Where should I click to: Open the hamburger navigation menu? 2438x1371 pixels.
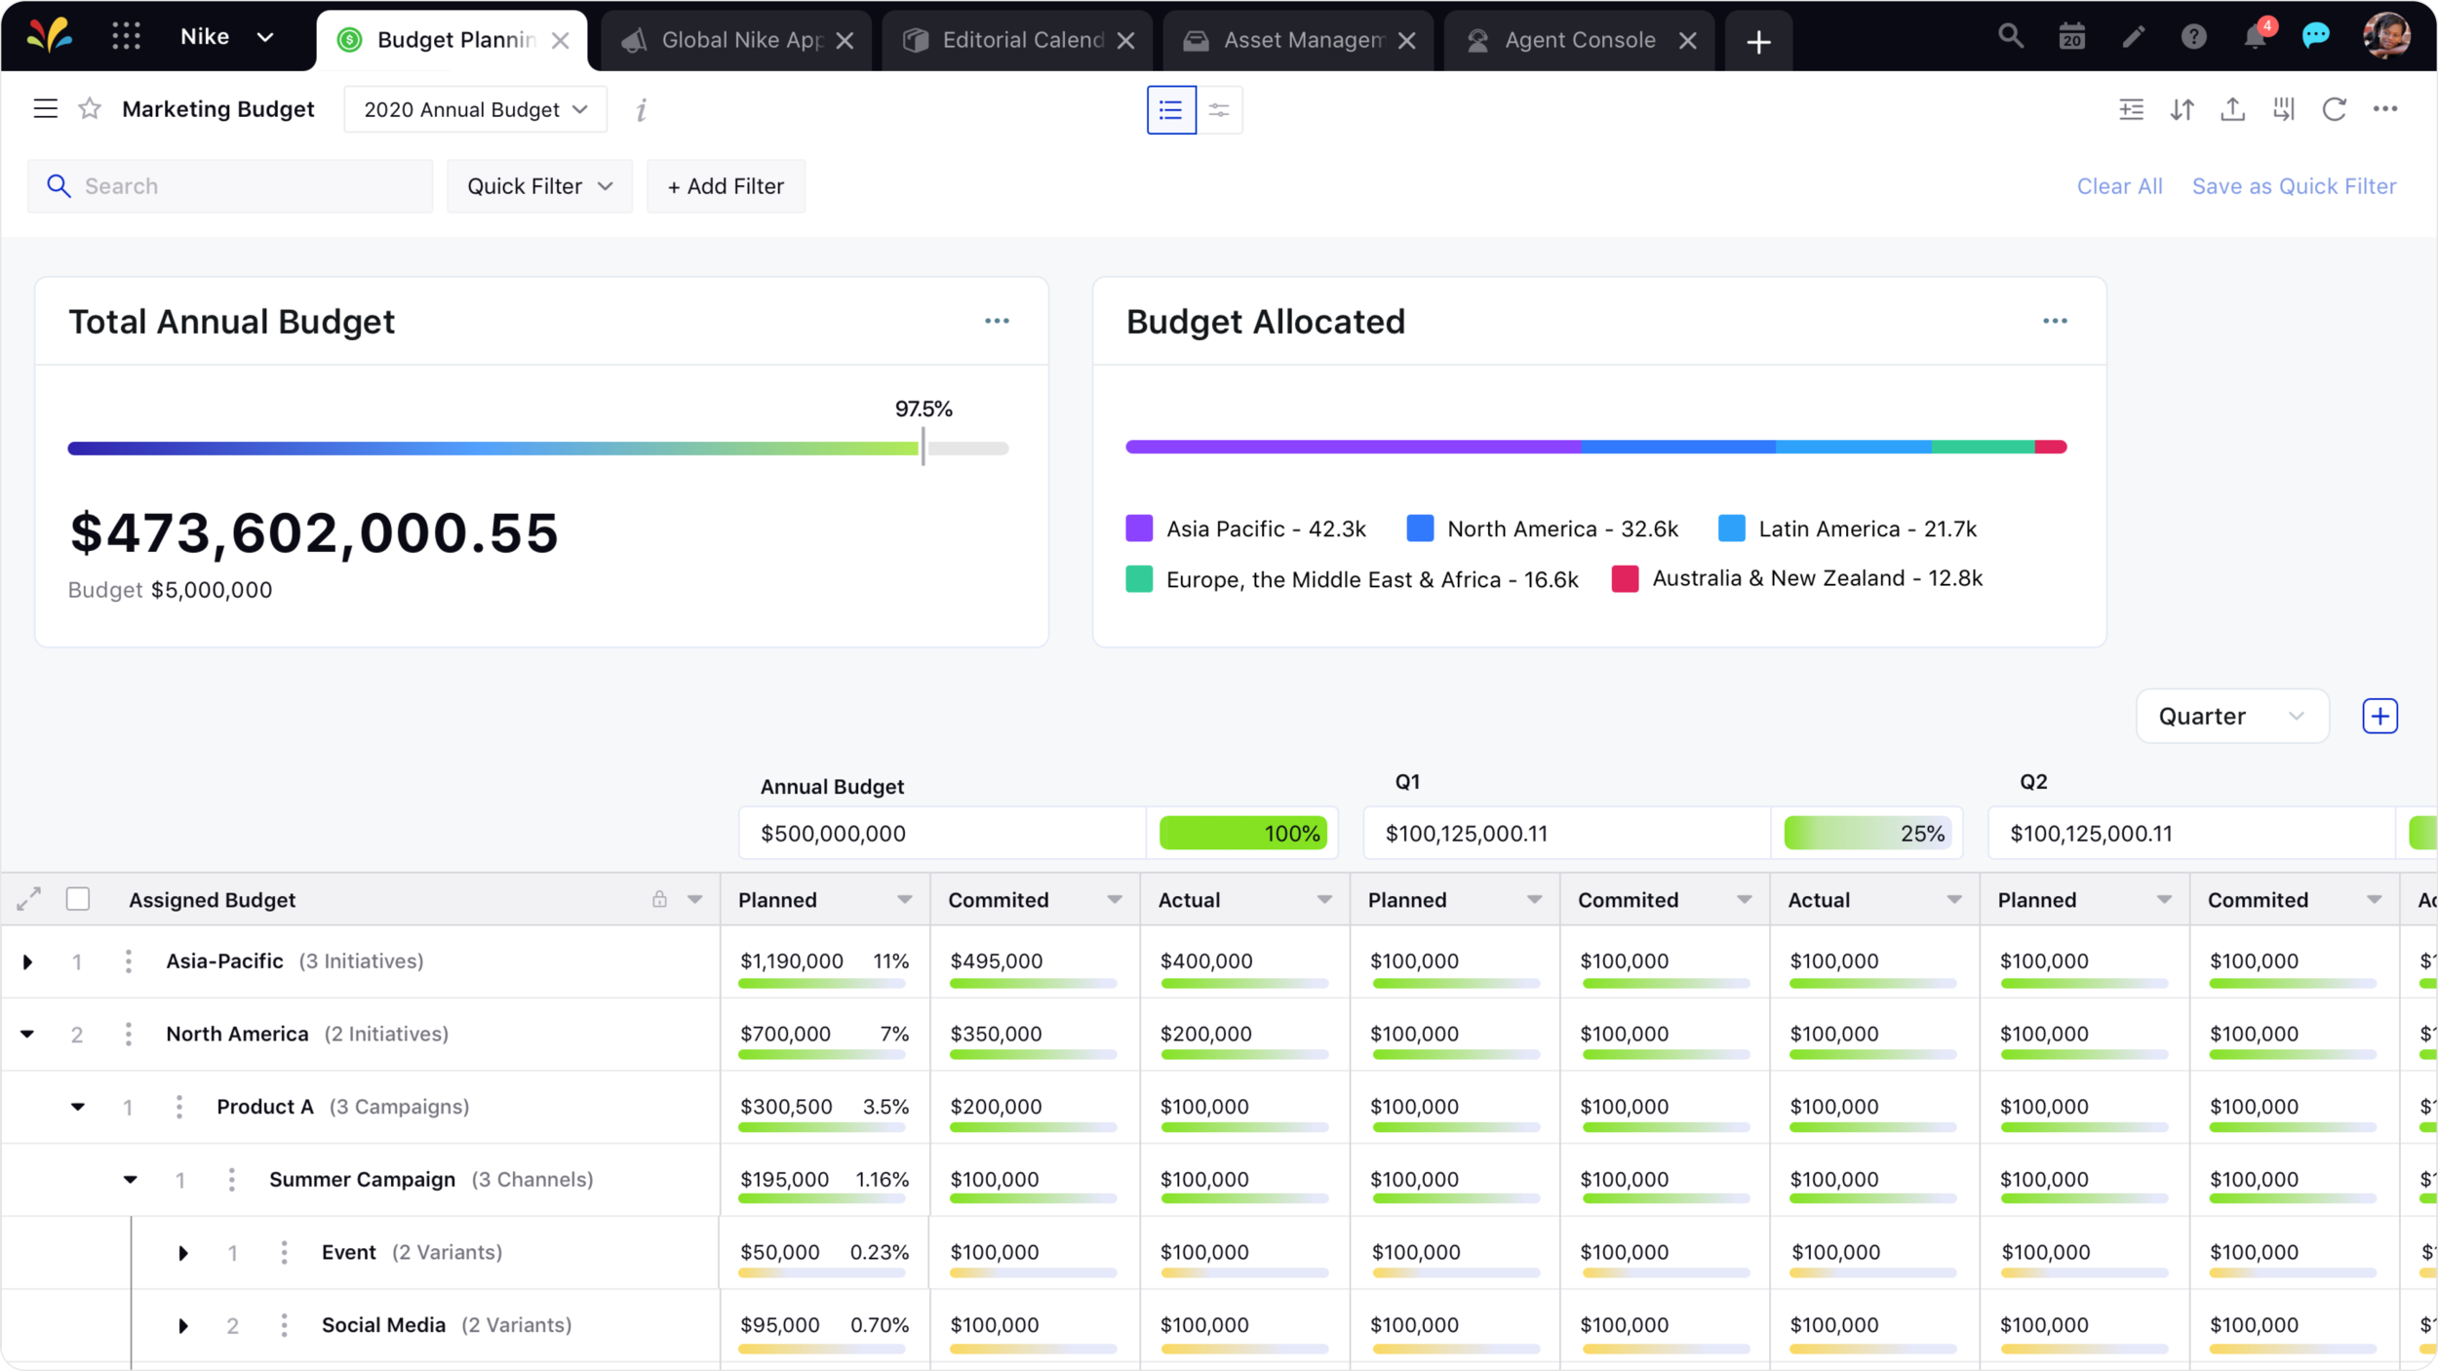pos(46,108)
